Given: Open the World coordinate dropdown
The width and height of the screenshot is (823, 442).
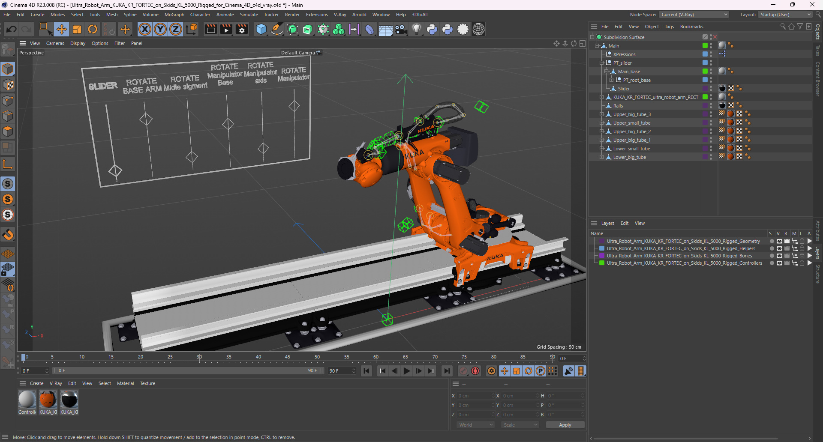Looking at the screenshot, I should coord(476,425).
